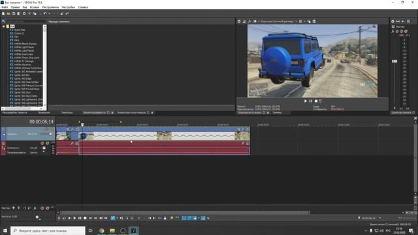This screenshot has height=235, width=418.
Task: Click the Record button in transport bar
Action: [x=59, y=218]
